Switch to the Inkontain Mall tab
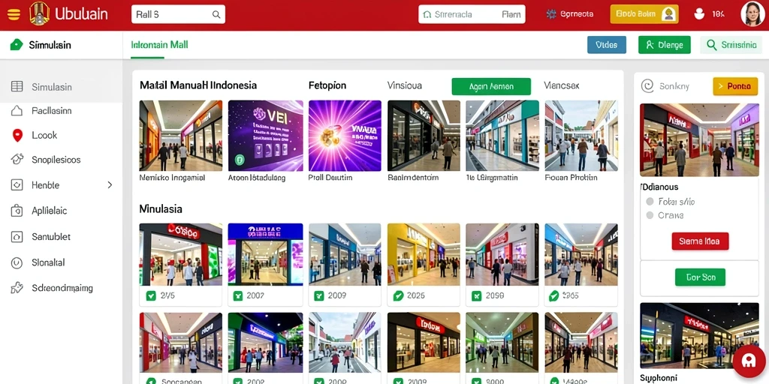Image resolution: width=769 pixels, height=384 pixels. click(x=159, y=45)
